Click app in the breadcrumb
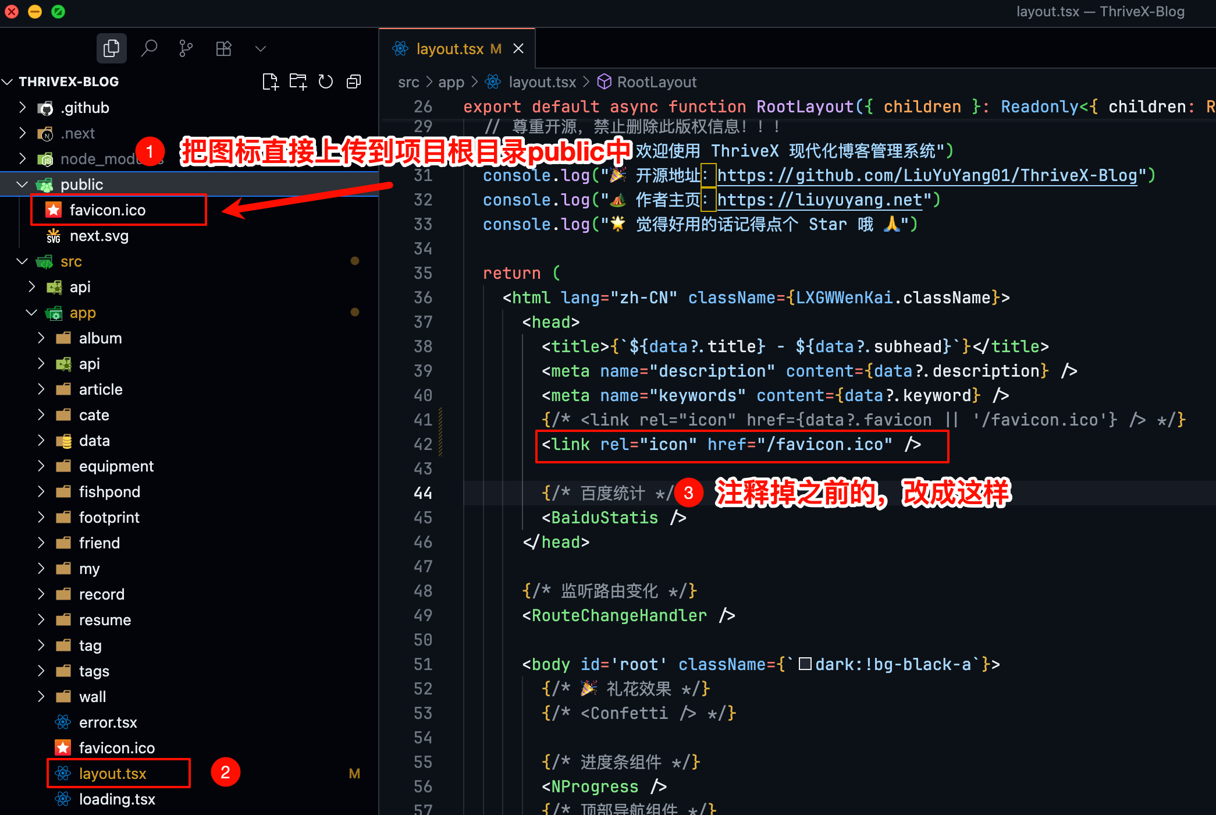Viewport: 1216px width, 815px height. [451, 82]
